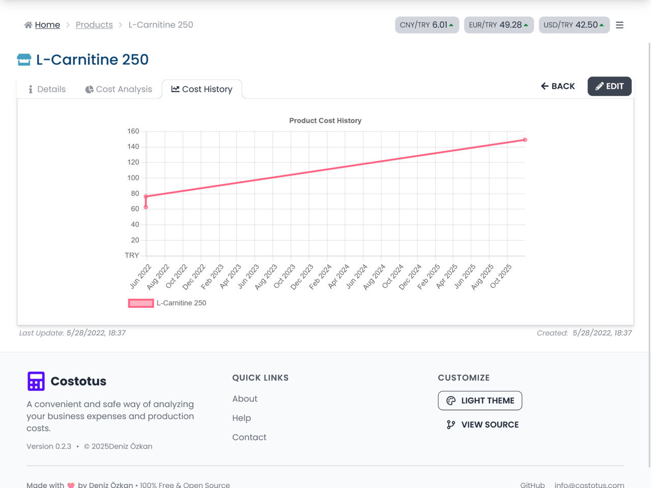Expand the CNY/TRY exchange rate badge
This screenshot has width=651, height=488.
(427, 25)
